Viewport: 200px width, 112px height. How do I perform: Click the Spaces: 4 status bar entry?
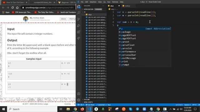click(x=187, y=105)
